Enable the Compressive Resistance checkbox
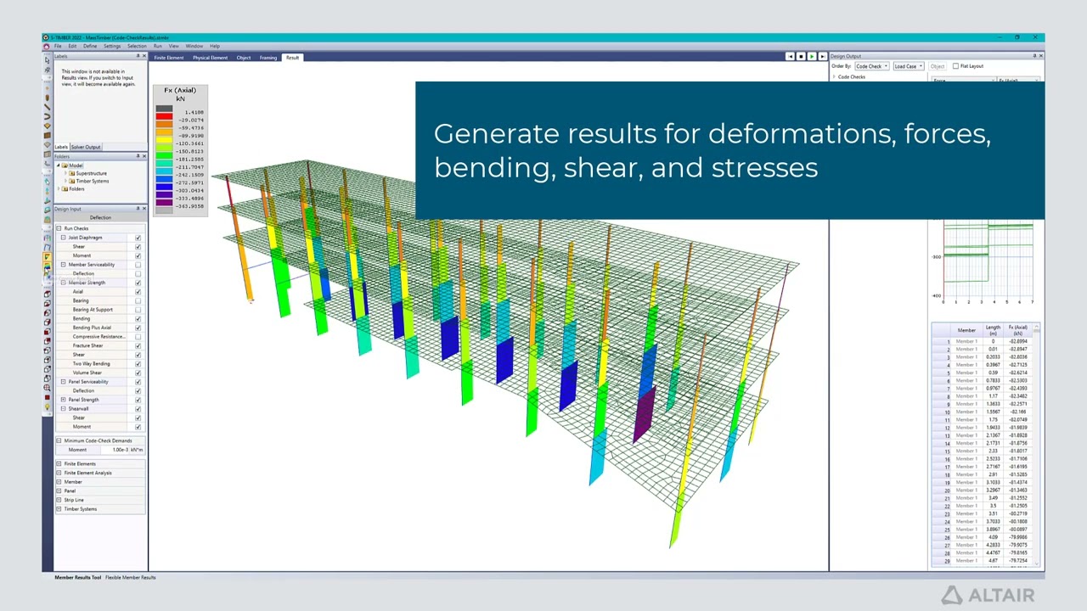1087x611 pixels. [138, 337]
